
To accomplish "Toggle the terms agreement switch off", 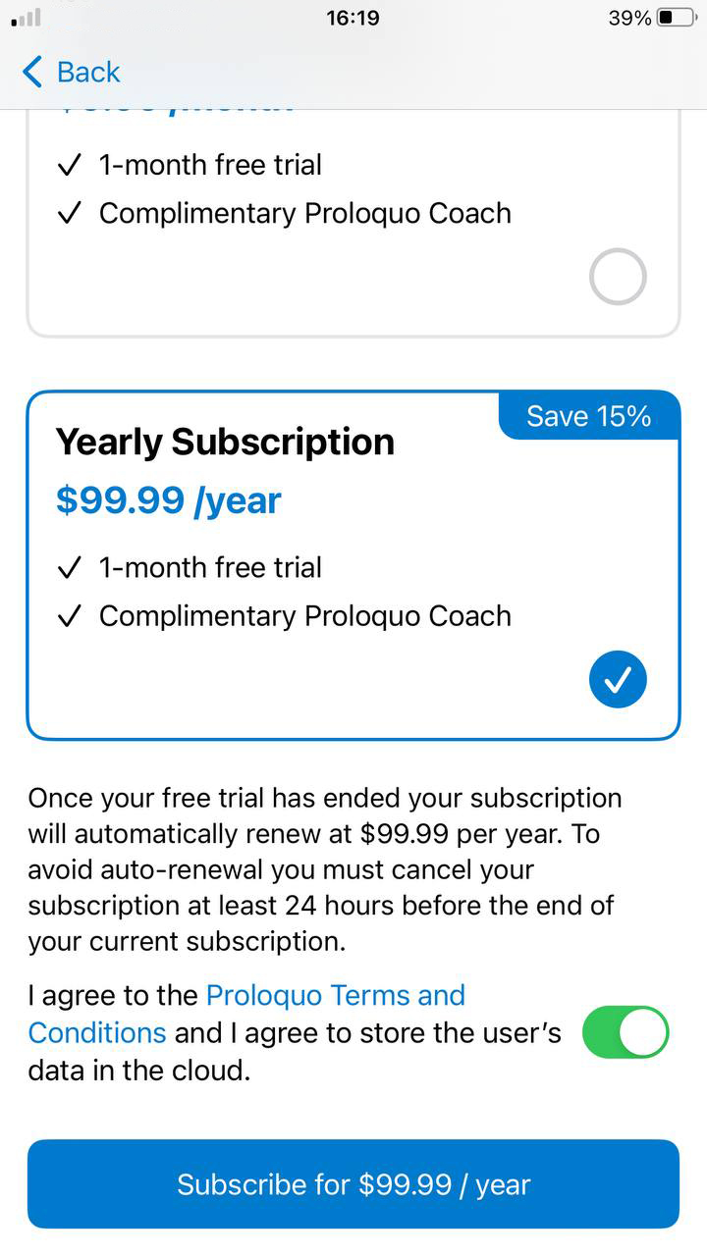I will point(625,1031).
